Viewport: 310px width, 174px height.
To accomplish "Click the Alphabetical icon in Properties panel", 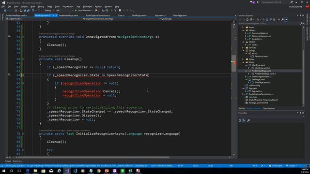I will click(x=244, y=120).
